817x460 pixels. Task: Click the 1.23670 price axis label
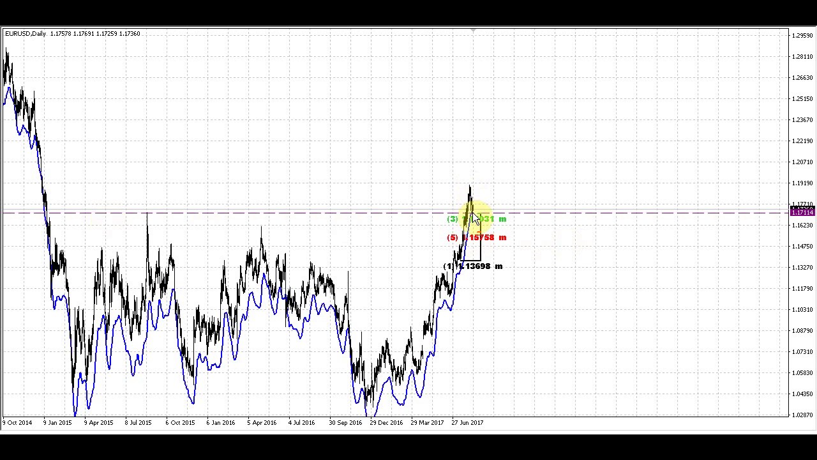802,120
